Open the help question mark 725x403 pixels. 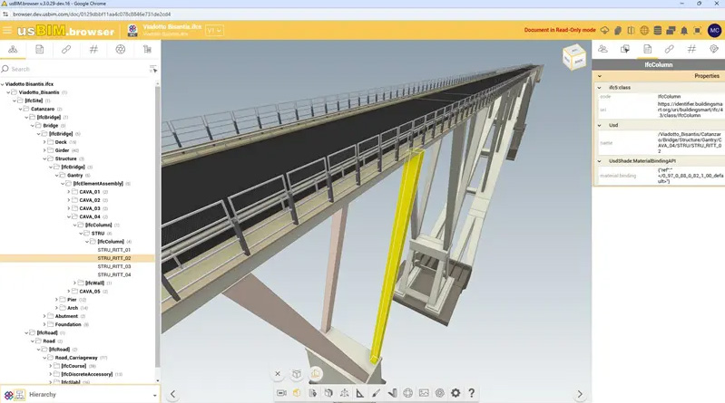pos(471,393)
